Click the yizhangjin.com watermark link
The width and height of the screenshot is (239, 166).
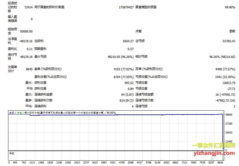(214, 153)
